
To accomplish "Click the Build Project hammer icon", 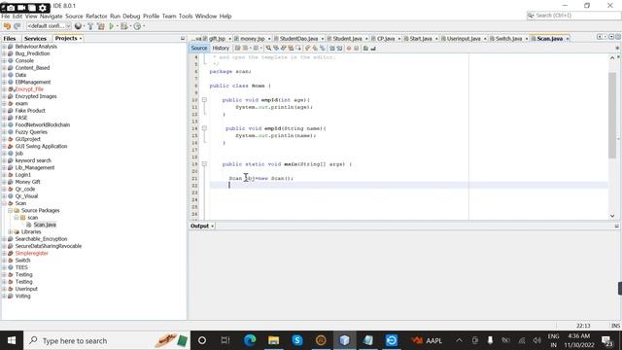I will click(x=90, y=26).
